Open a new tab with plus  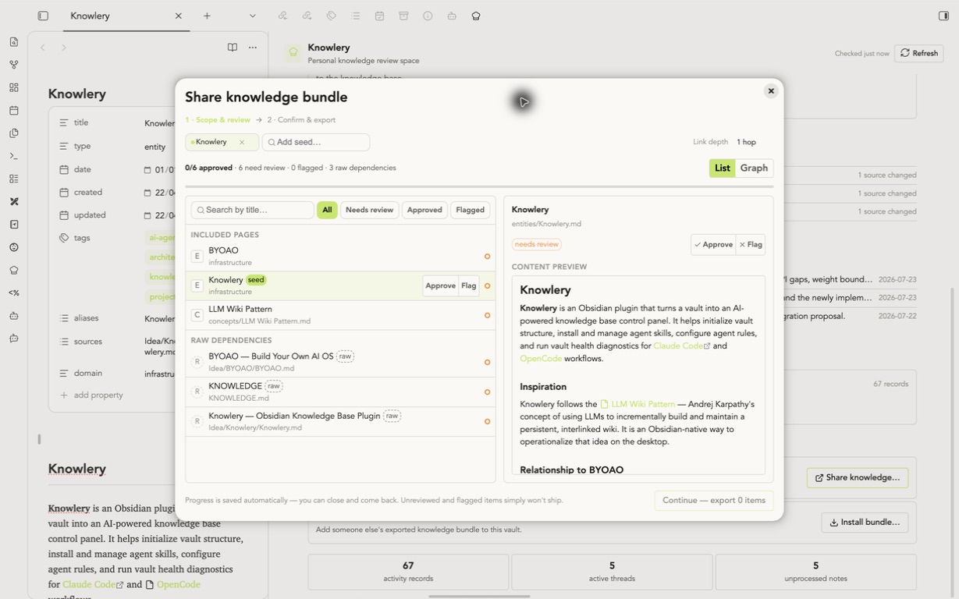coord(207,16)
